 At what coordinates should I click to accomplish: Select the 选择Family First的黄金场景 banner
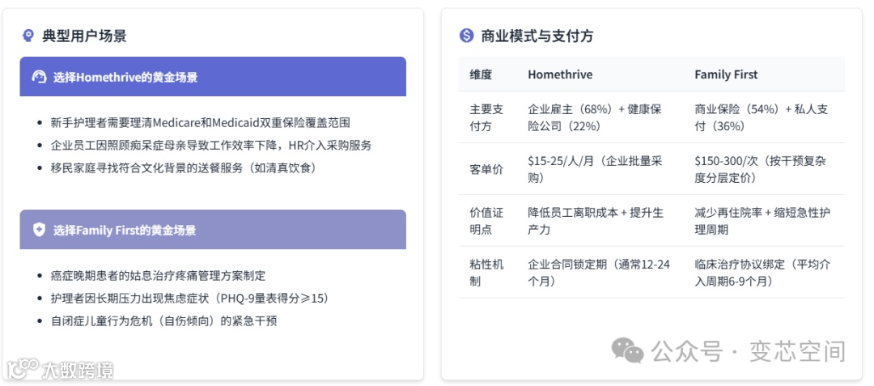point(213,230)
